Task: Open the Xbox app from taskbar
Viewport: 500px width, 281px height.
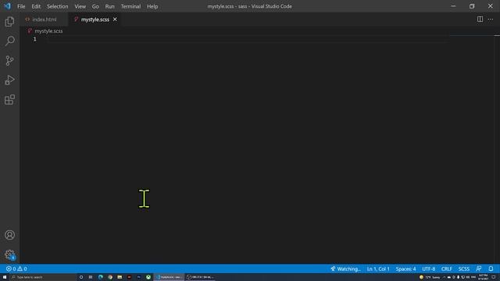Action: pos(148,277)
